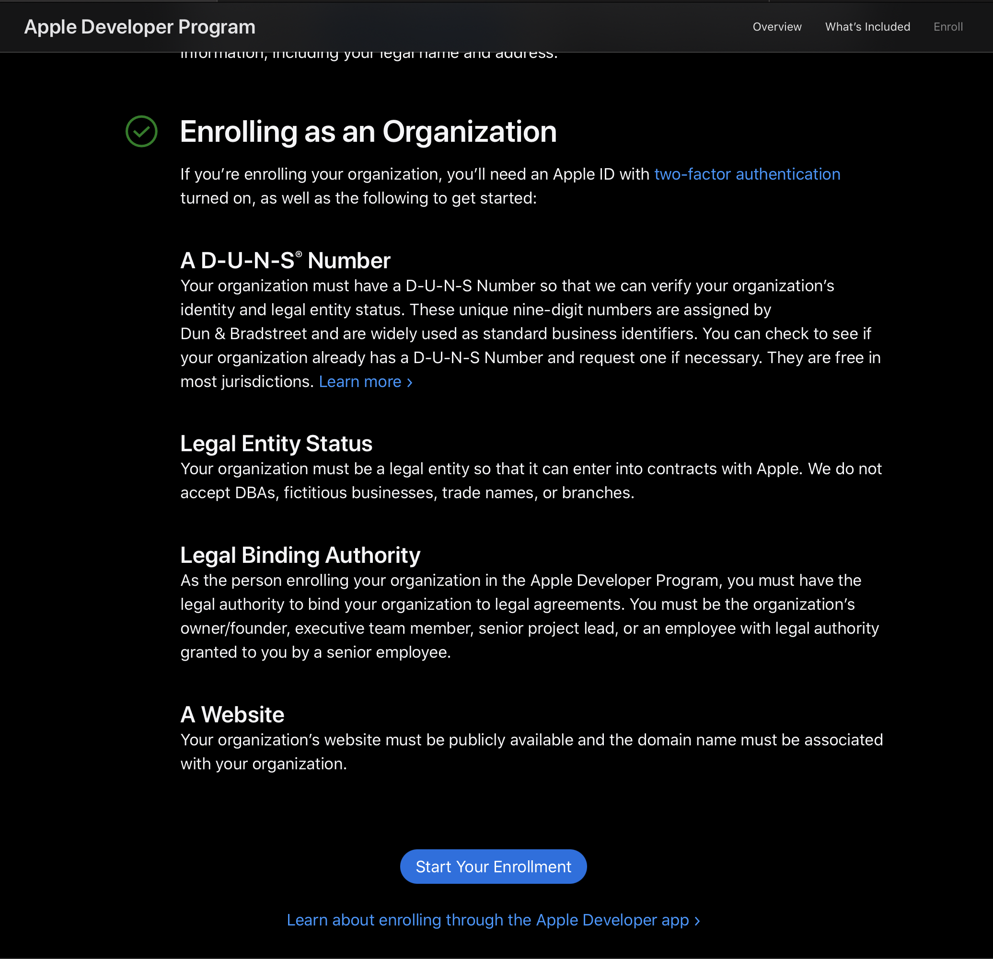993x959 pixels.
Task: Open the two-factor authentication link
Action: click(747, 174)
